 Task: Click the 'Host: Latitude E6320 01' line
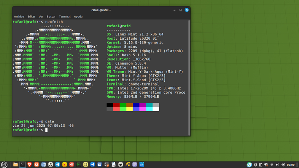(x=132, y=38)
